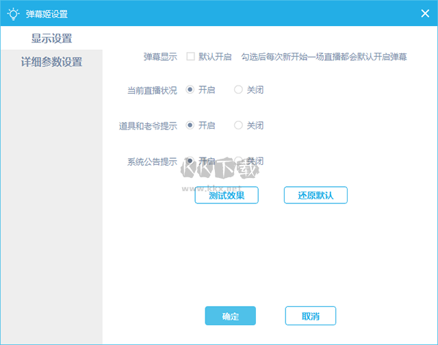Screen dimensions: 438x345
Task: Click the 测试效果 button
Action: point(227,195)
